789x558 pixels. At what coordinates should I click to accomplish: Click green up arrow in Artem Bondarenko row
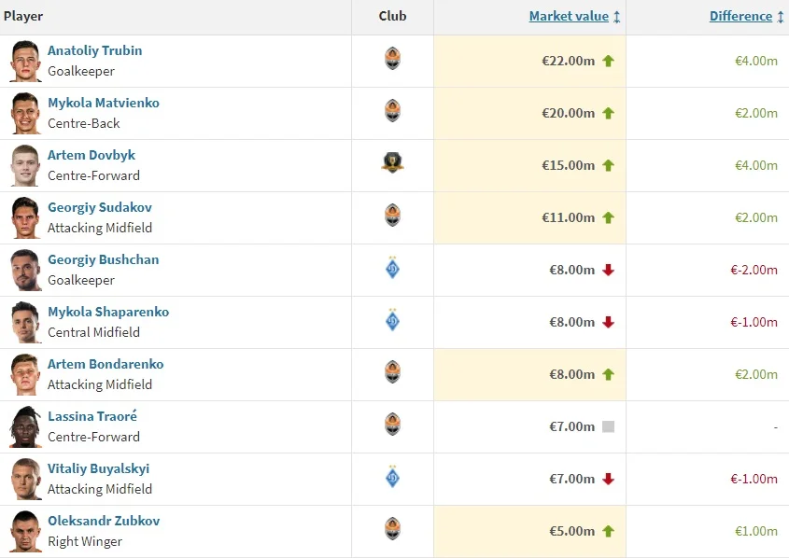pos(609,374)
